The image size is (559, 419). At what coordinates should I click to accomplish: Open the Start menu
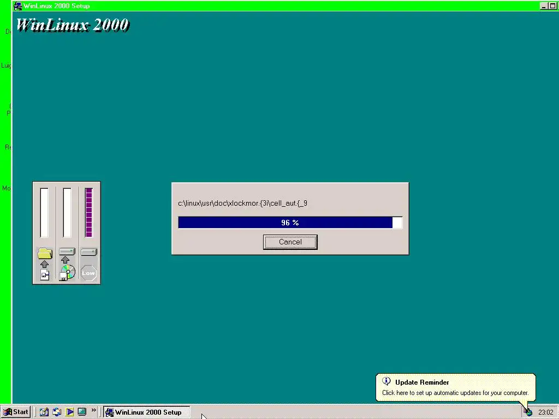click(x=16, y=412)
